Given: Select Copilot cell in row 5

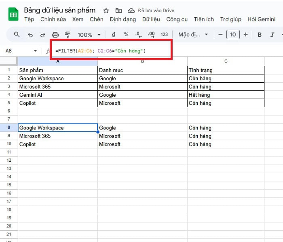Looking at the screenshot, I should [x=58, y=103].
